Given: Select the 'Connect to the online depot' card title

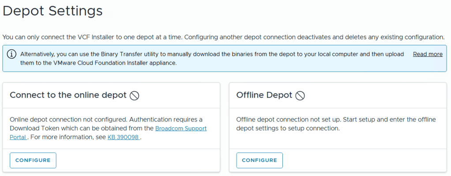Looking at the screenshot, I should tap(68, 95).
